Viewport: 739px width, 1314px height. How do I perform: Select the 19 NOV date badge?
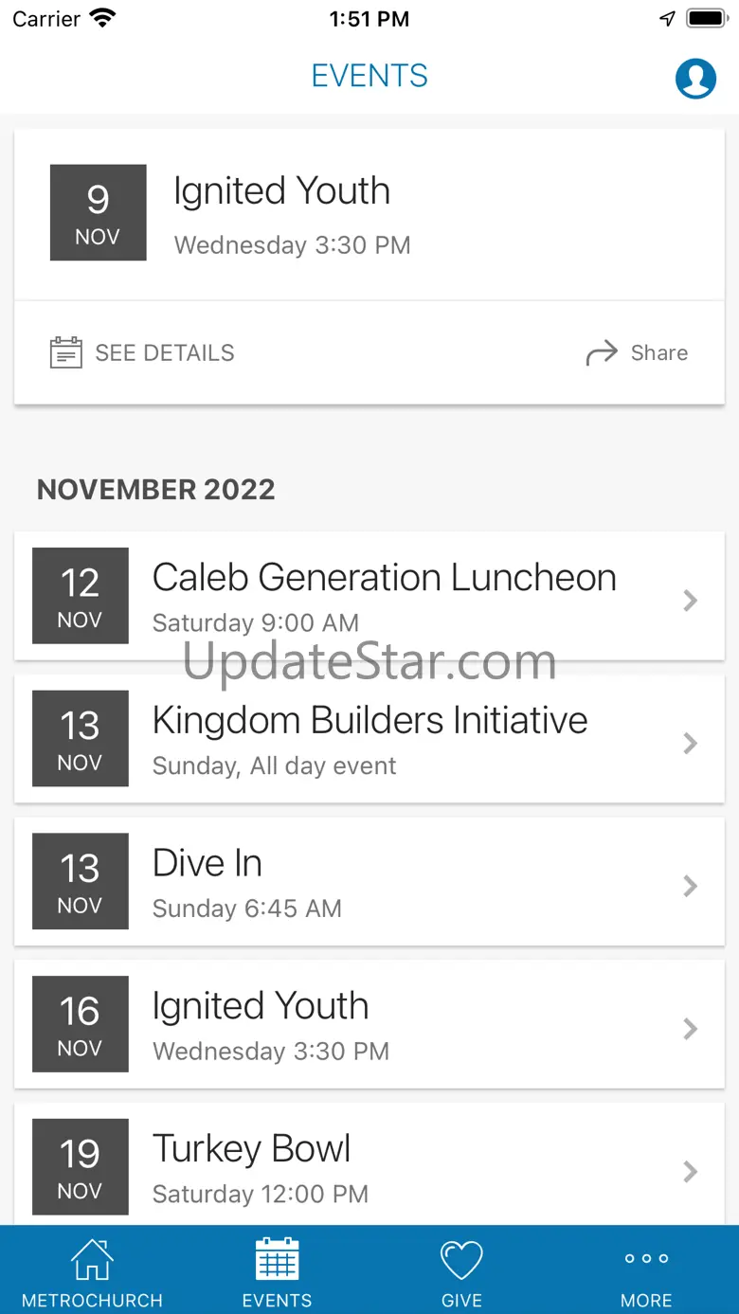point(81,1167)
